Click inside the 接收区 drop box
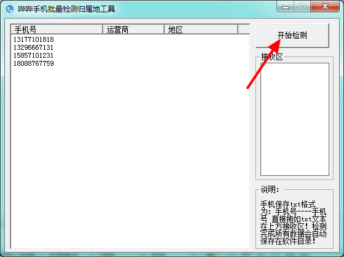The height and width of the screenshot is (257, 344). click(x=295, y=119)
